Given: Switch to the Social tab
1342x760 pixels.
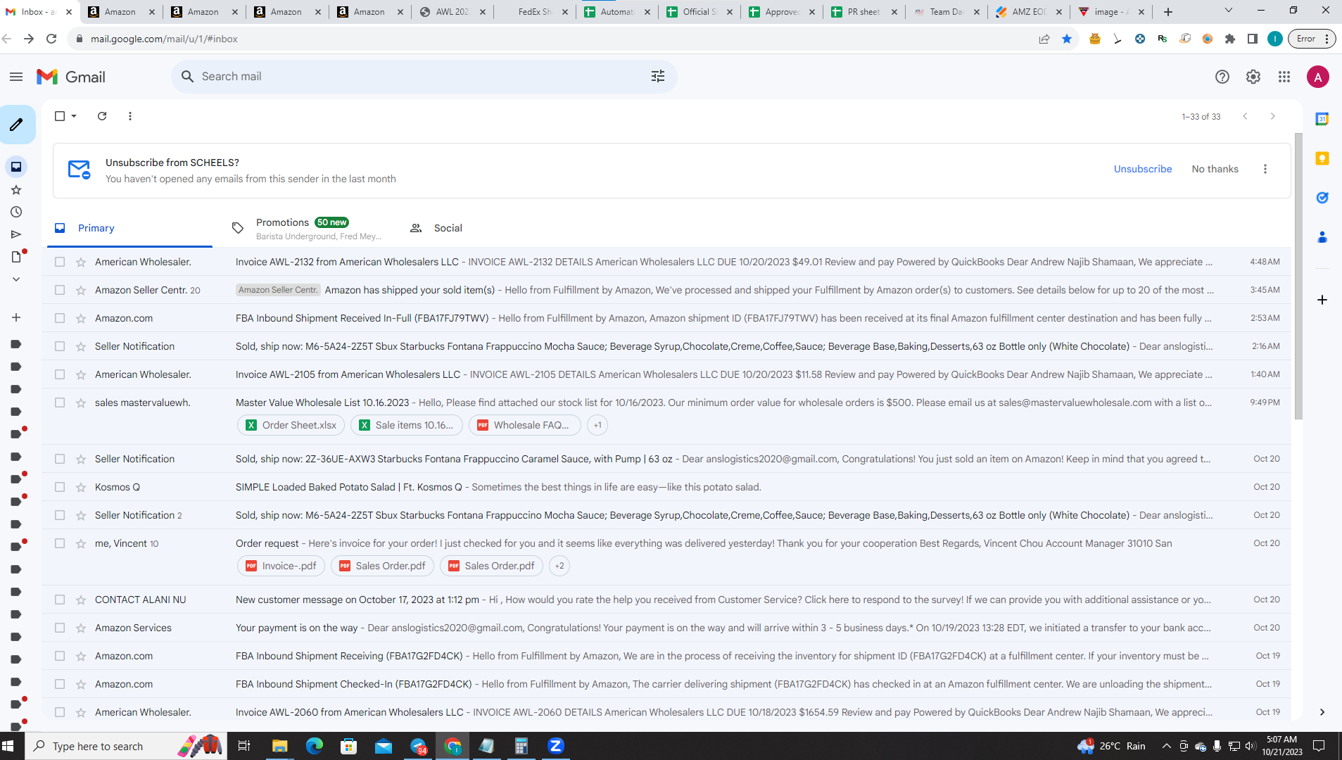Looking at the screenshot, I should (x=436, y=228).
